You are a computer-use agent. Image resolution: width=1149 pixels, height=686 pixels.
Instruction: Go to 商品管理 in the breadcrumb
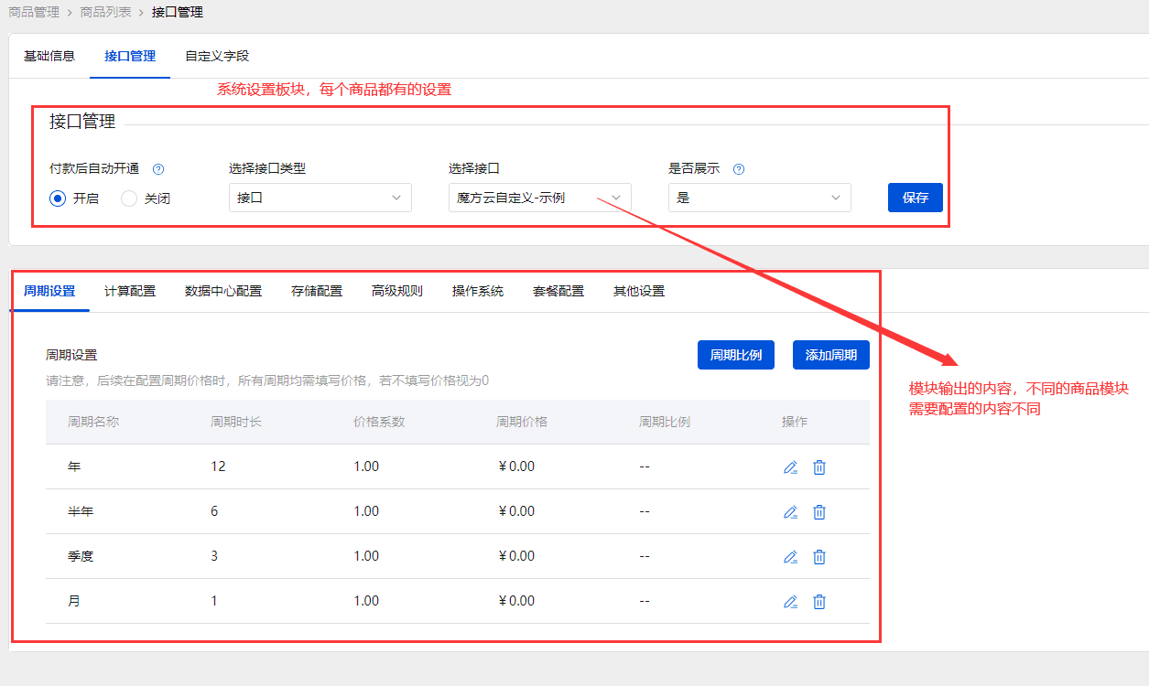pos(34,12)
